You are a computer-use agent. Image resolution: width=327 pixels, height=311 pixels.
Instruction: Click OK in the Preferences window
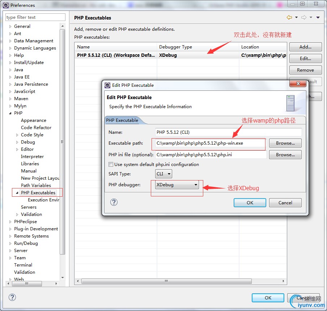268,298
